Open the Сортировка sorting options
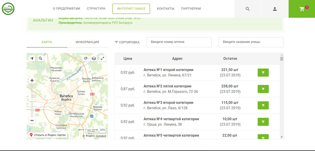The width and height of the screenshot is (315, 151). pos(127,42)
